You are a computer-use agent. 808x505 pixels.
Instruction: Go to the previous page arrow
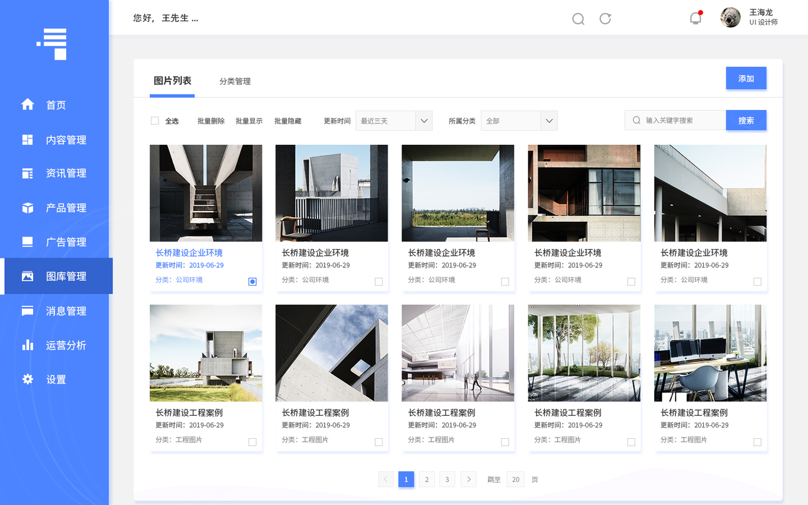(x=386, y=479)
